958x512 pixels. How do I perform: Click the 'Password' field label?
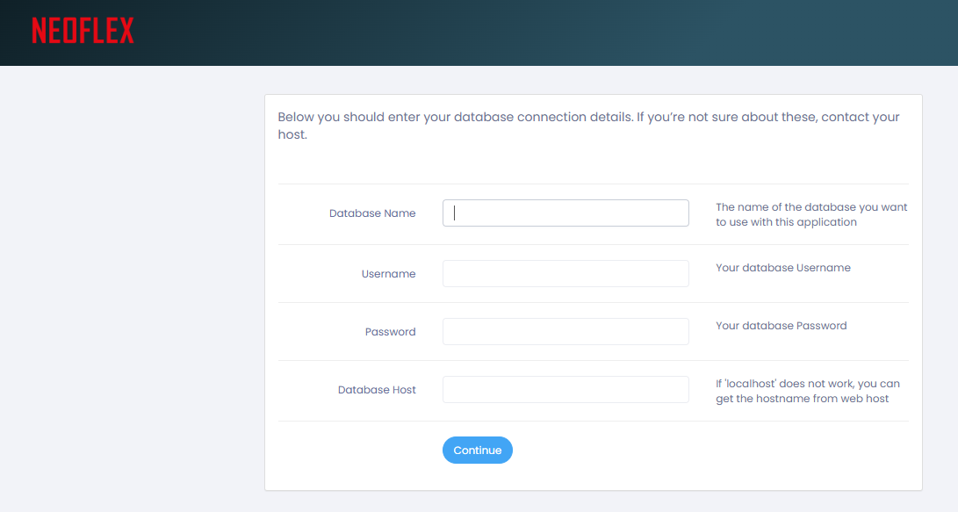[391, 332]
